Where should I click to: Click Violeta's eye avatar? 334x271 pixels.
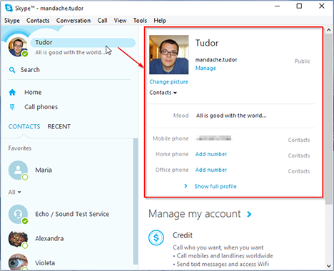tap(18, 262)
